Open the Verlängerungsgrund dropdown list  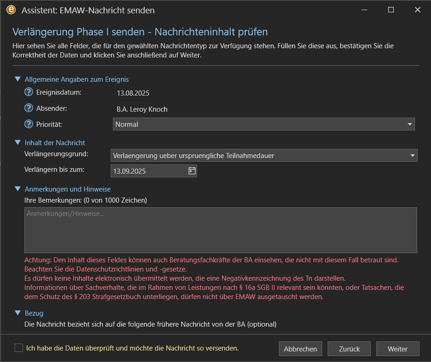tap(264, 155)
